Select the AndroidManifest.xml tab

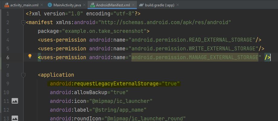point(113,5)
